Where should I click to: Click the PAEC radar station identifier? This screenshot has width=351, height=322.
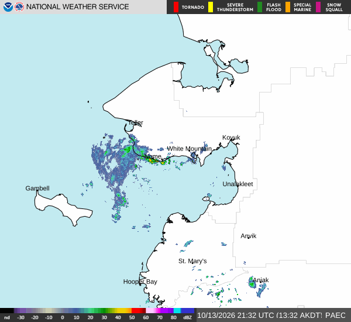click(335, 316)
